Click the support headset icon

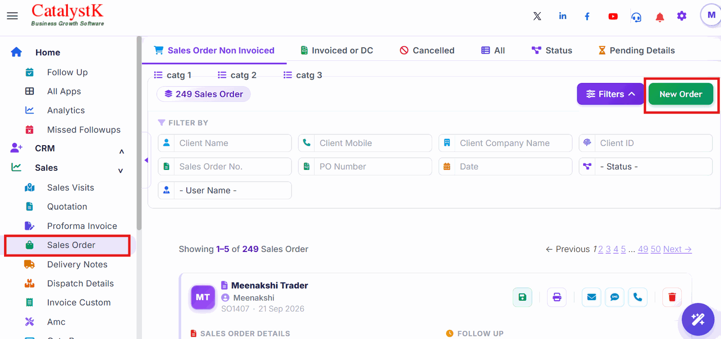pos(636,17)
